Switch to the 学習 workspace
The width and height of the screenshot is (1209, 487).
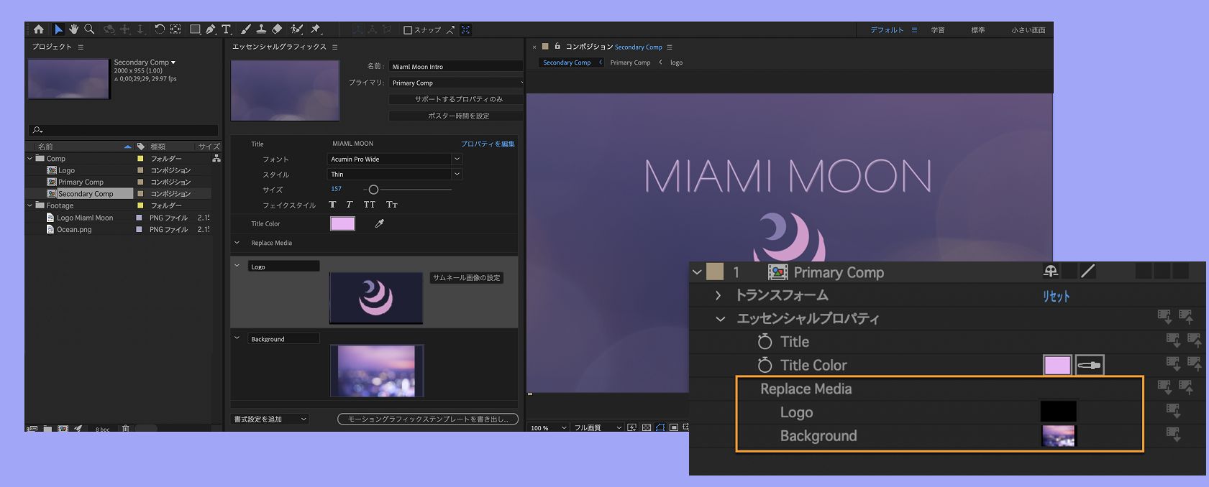click(938, 30)
